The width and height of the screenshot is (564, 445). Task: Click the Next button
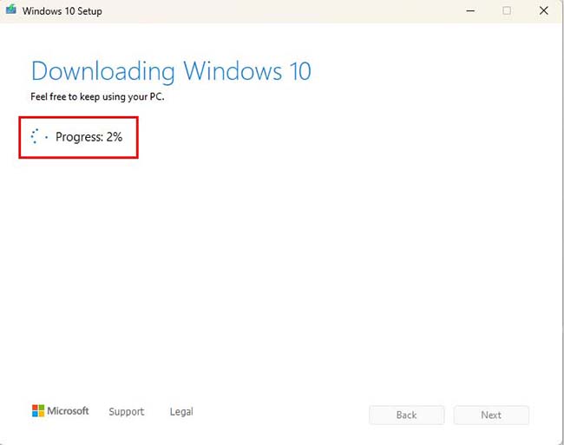tap(491, 416)
